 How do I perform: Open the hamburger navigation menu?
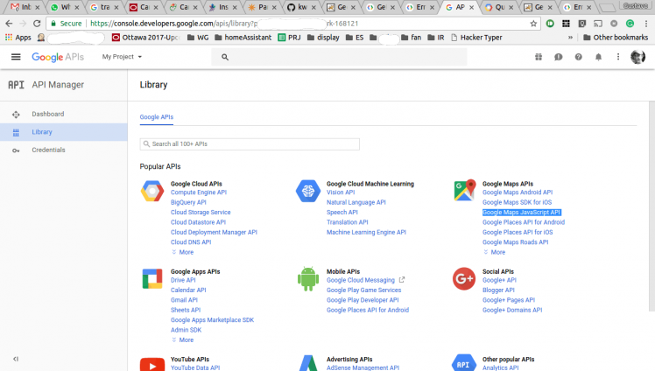[x=16, y=57]
